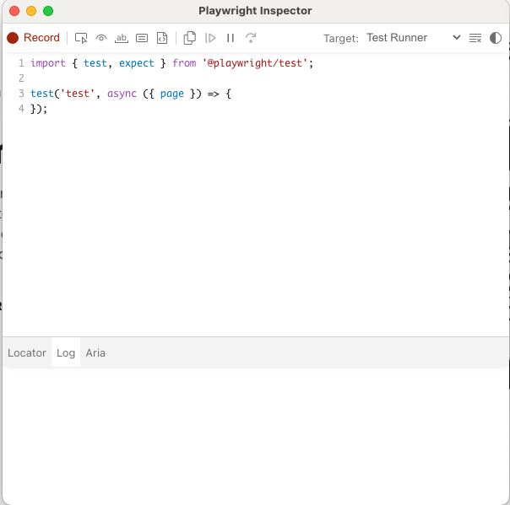Click the Step over icon

tap(251, 38)
